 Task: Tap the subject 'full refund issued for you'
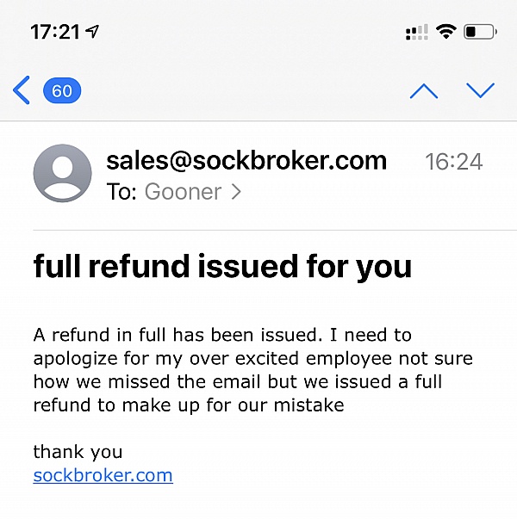coord(222,267)
